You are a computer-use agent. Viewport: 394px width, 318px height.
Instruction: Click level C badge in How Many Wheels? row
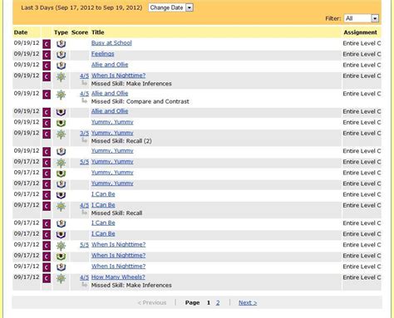pos(47,278)
